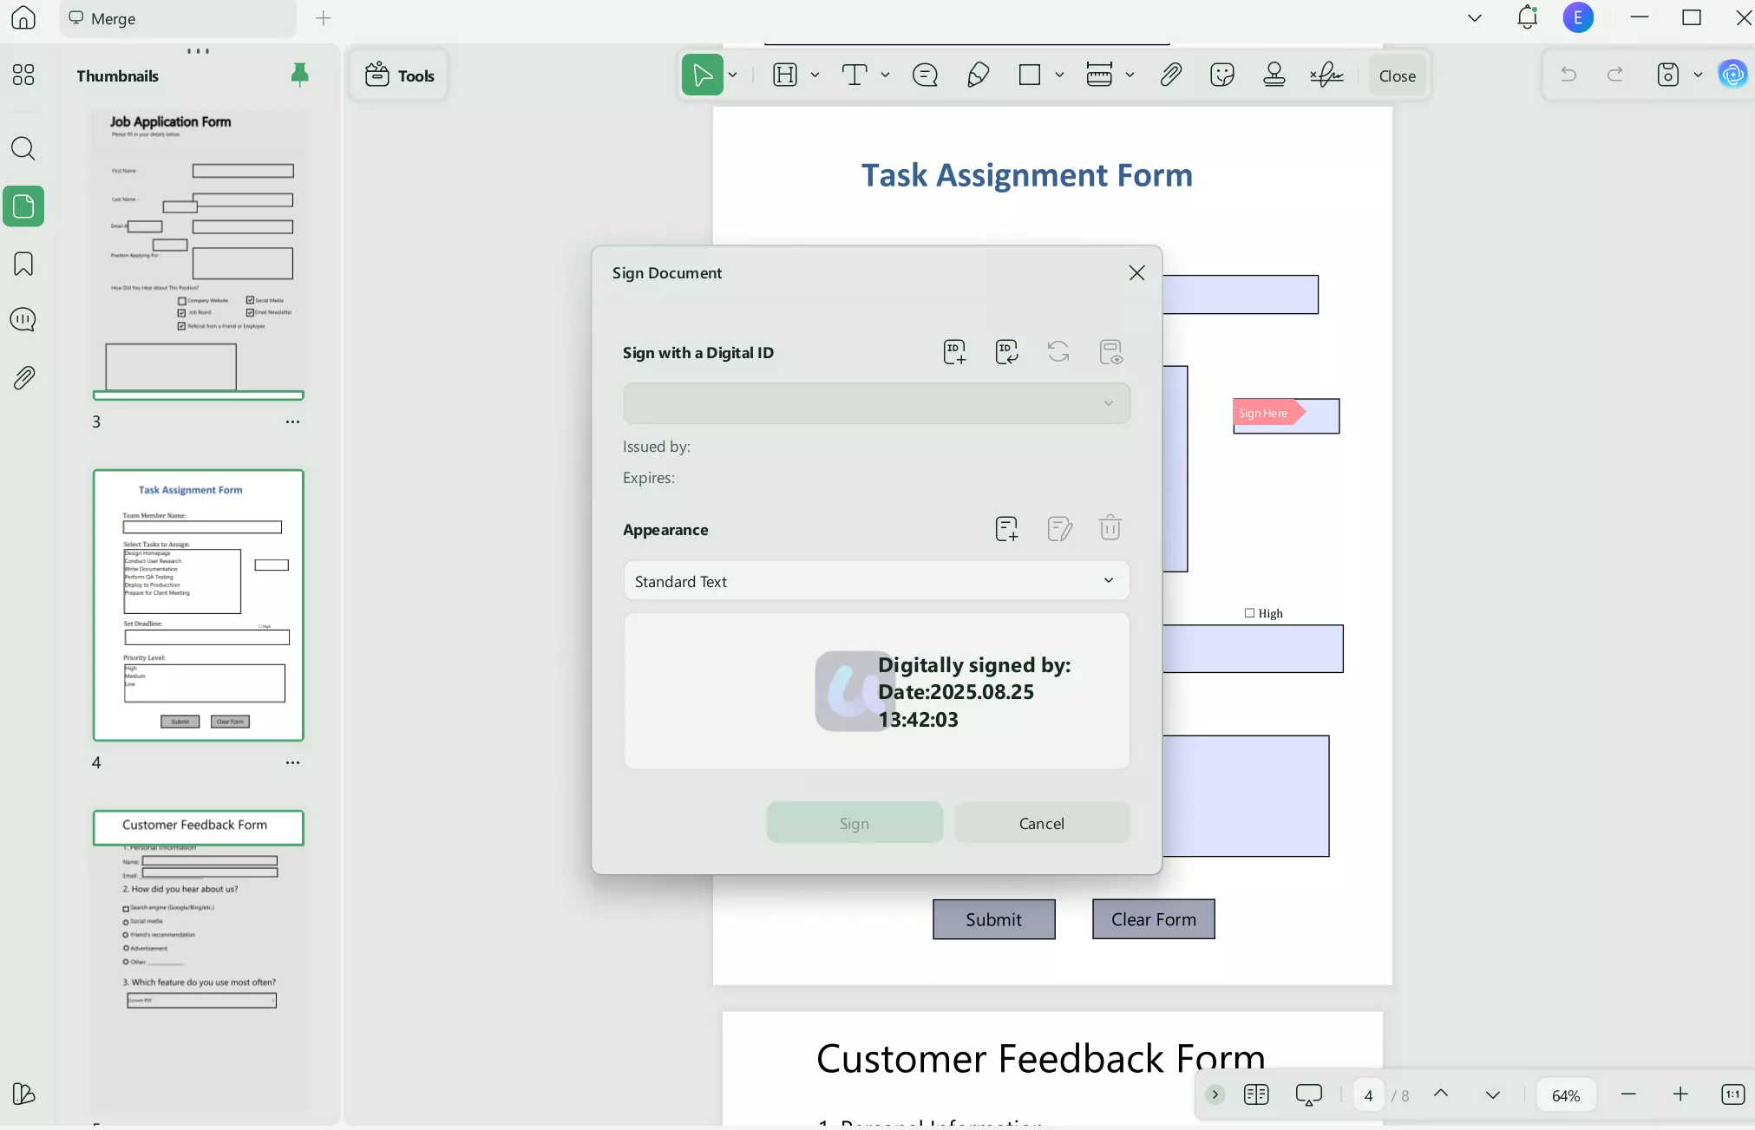Select the Job Application Form thumbnail
Viewport: 1755px width, 1130px height.
[x=199, y=256]
